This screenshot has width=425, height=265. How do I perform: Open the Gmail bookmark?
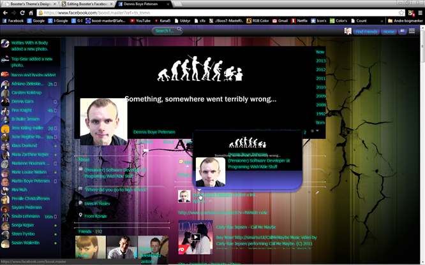(280, 20)
